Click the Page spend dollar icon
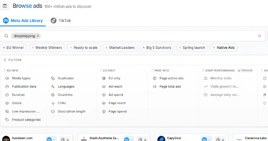The image size is (268, 141). [x=104, y=112]
